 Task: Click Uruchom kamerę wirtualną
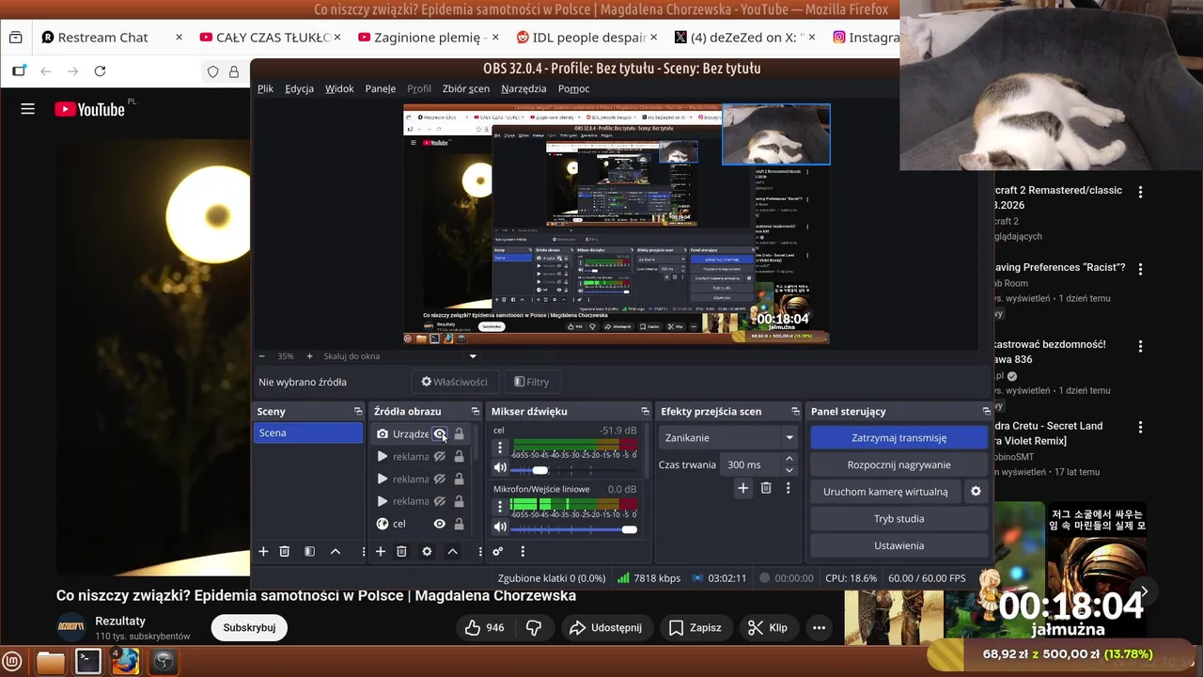tap(885, 491)
